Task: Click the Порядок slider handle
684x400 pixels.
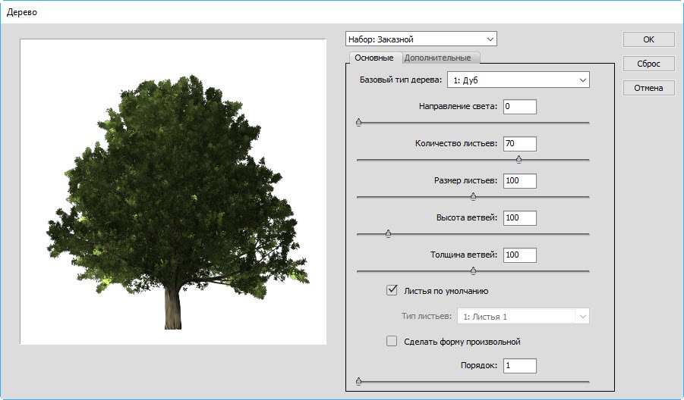Action: 358,382
